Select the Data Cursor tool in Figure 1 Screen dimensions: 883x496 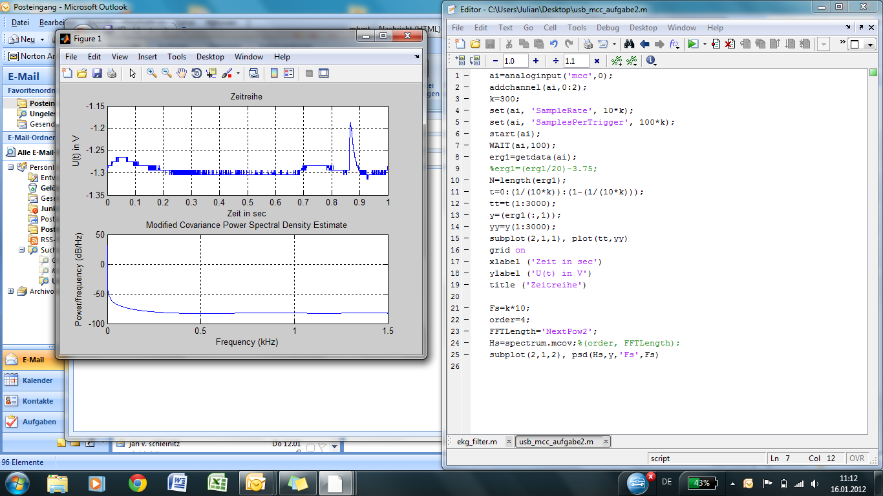[x=211, y=74]
